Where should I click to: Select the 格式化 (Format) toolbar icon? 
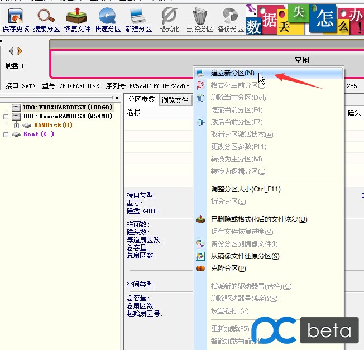click(169, 19)
